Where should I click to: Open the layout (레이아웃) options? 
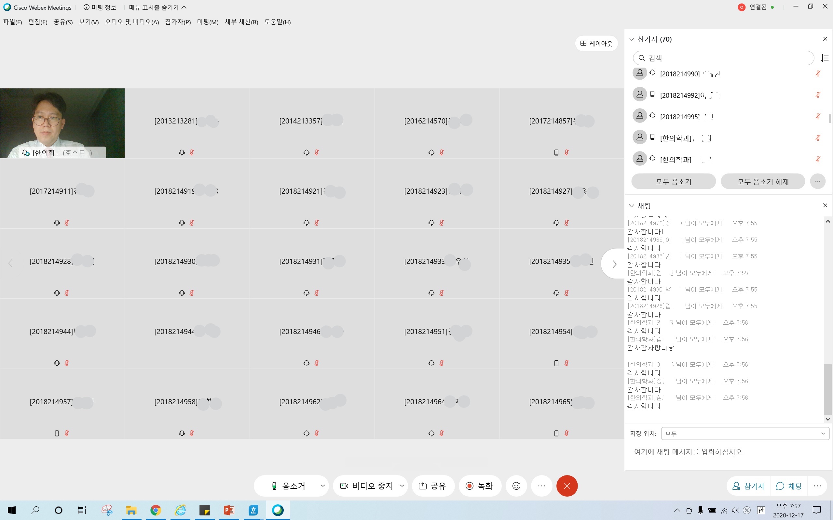click(x=596, y=43)
